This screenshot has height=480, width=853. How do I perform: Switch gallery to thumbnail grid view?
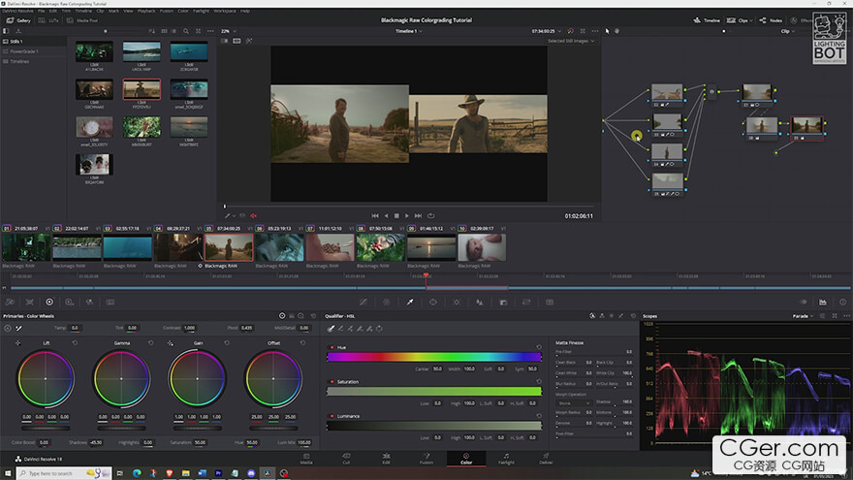pyautogui.click(x=164, y=31)
